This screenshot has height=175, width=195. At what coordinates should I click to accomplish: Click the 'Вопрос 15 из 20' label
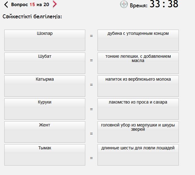point(30,5)
